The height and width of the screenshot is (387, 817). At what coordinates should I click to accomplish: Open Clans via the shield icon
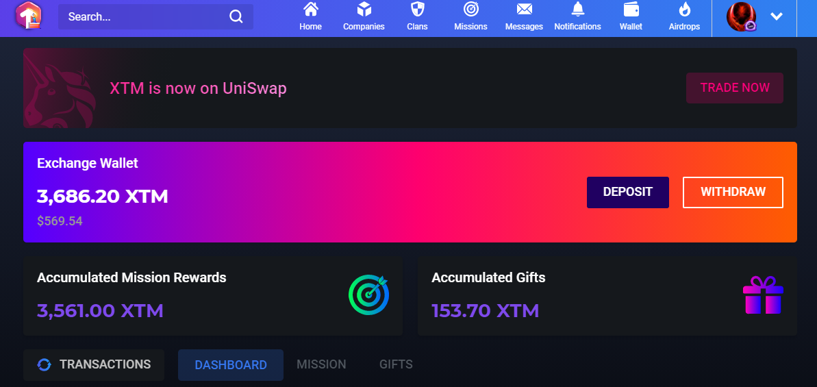click(x=417, y=10)
